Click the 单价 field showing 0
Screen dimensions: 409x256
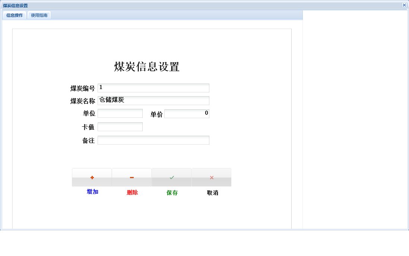tap(187, 113)
